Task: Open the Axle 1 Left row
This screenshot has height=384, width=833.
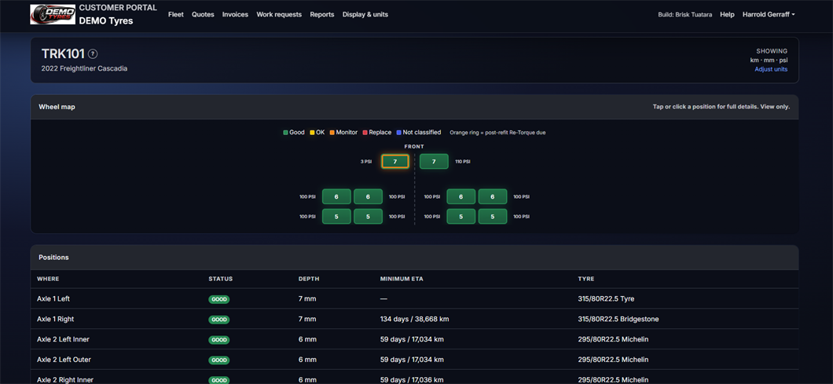Action: [414, 298]
